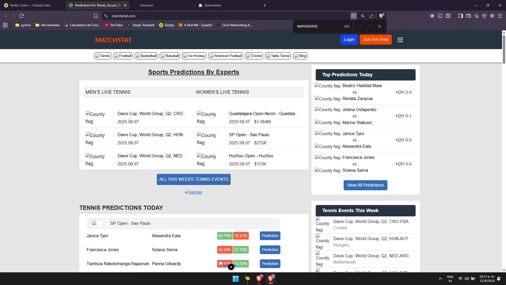The width and height of the screenshot is (506, 285).
Task: Open the Wi-Fi network tray icon
Action: click(460, 279)
